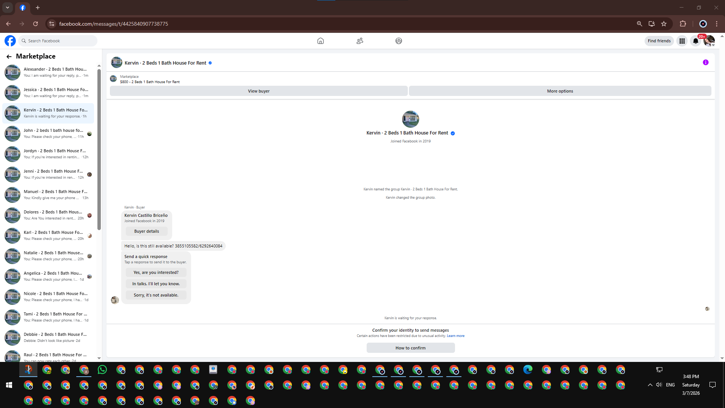Click the purple conversation information icon
The image size is (725, 408).
[706, 63]
